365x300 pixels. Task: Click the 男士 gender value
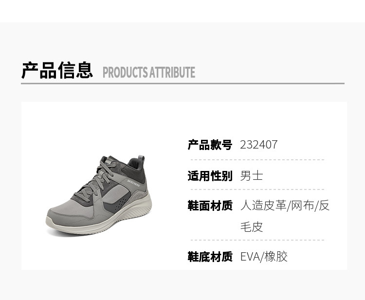[252, 176]
